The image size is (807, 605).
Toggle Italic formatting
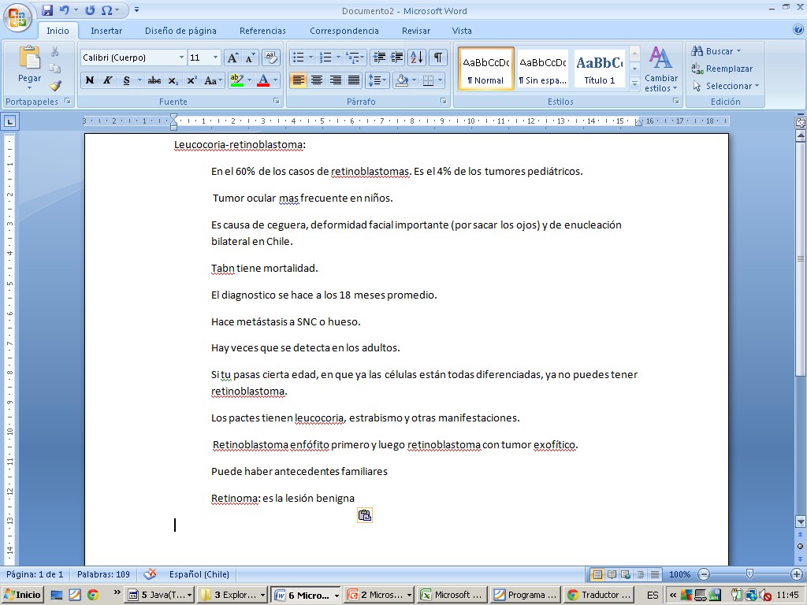click(108, 80)
